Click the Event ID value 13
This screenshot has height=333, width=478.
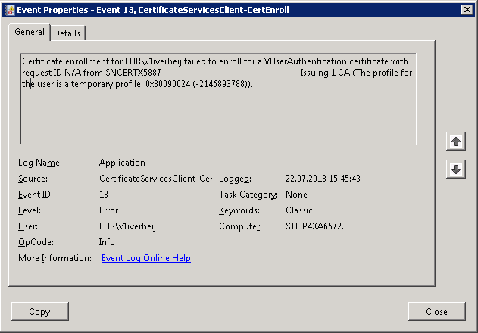tap(104, 195)
